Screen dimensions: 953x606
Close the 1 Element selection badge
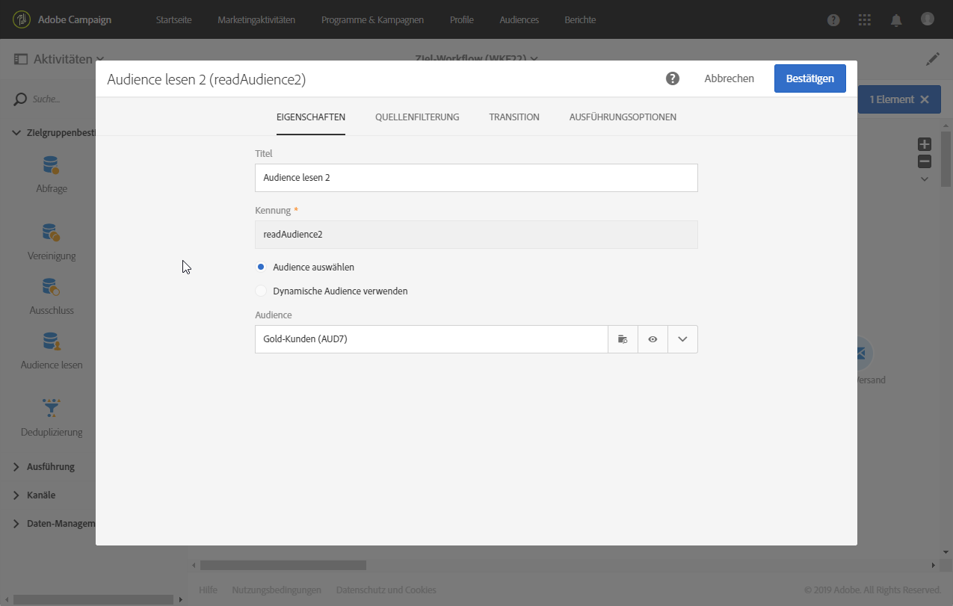925,99
